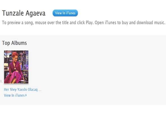Viewport: 166px width, 113px height.
Task: Click the word Olacaq in album link
Action: click(x=33, y=90)
